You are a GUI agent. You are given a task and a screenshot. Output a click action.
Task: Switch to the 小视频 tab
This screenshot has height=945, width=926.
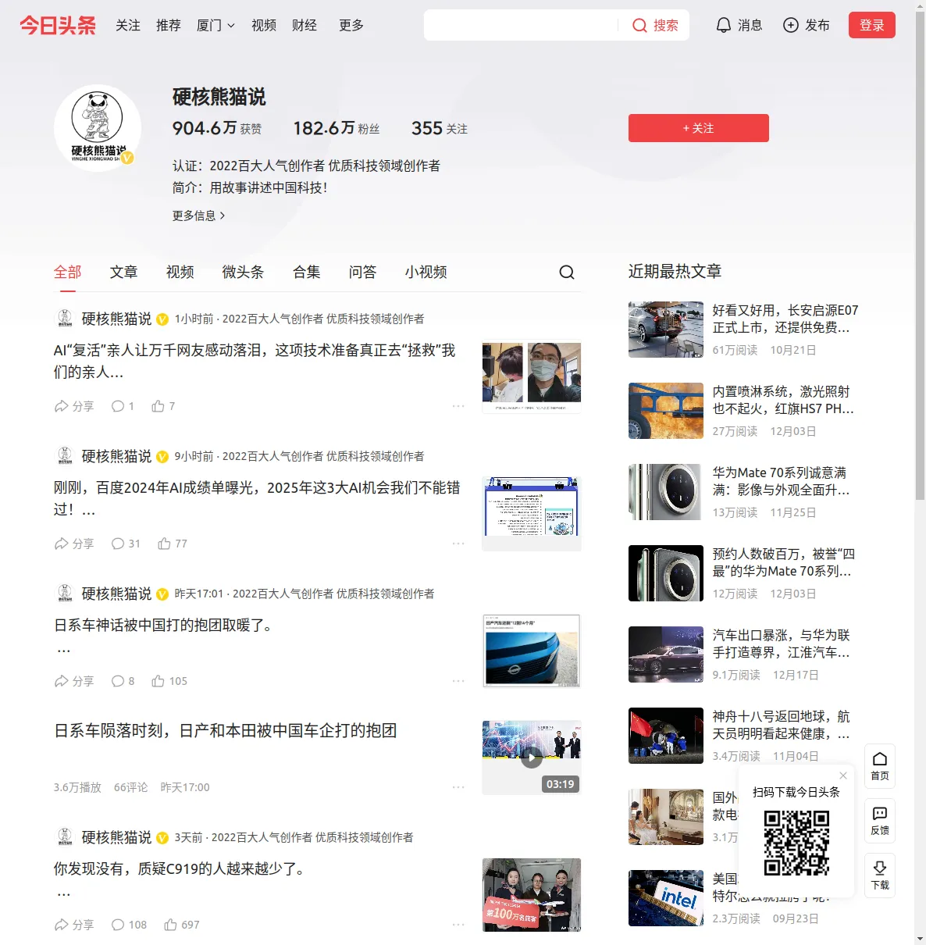(x=426, y=272)
